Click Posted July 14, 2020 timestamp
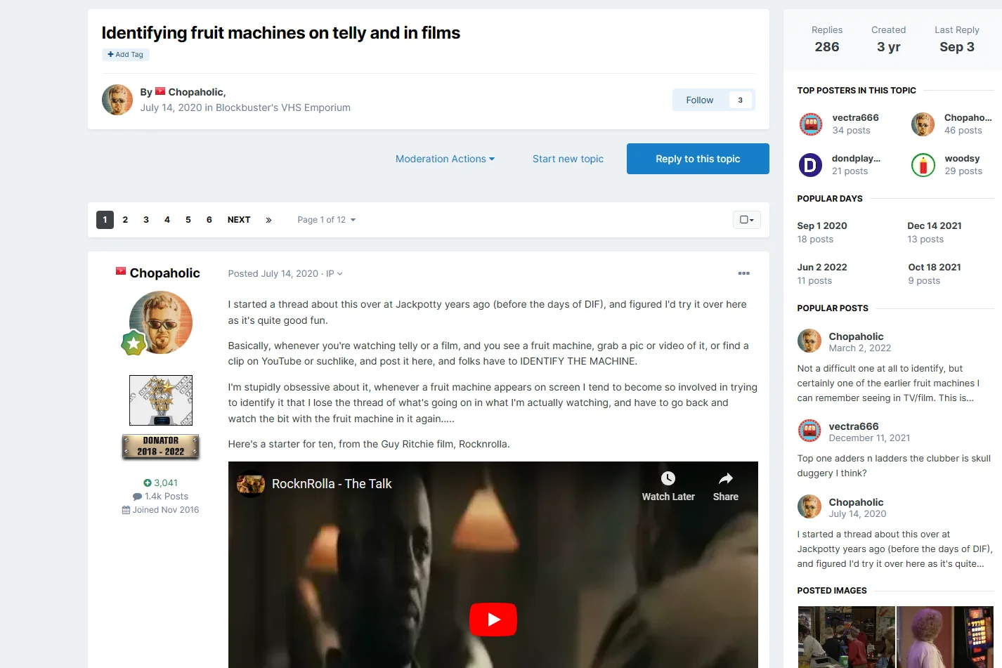Screen dimensions: 1002x668 point(273,274)
